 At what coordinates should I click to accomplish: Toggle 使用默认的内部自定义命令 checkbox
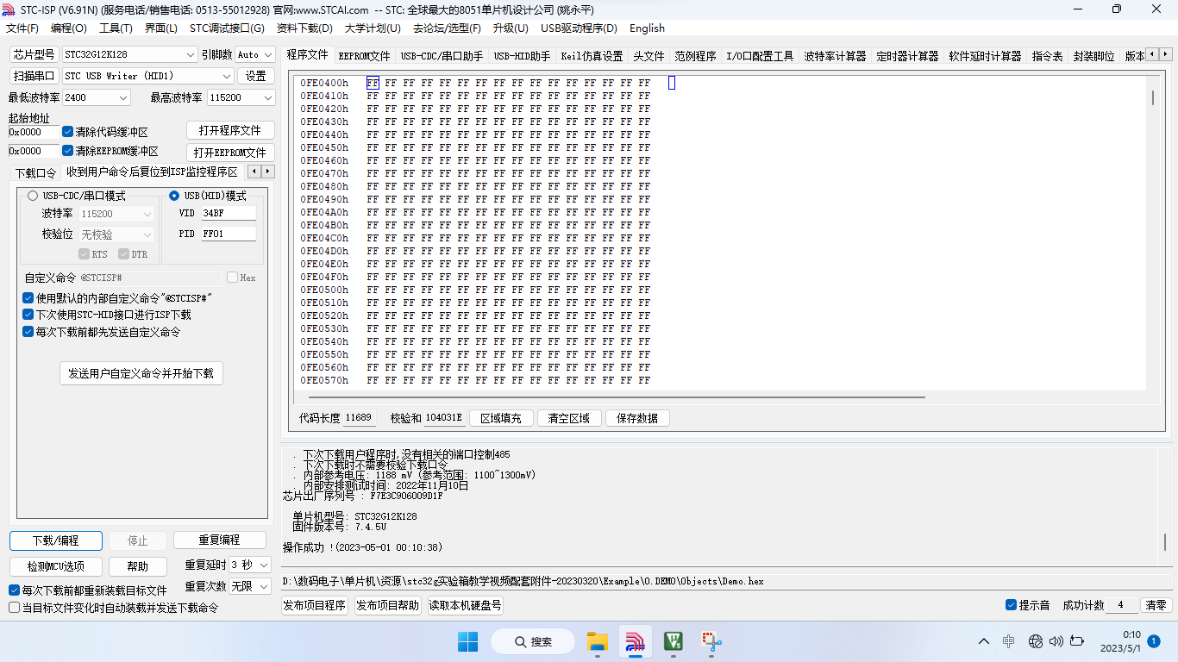pos(28,297)
